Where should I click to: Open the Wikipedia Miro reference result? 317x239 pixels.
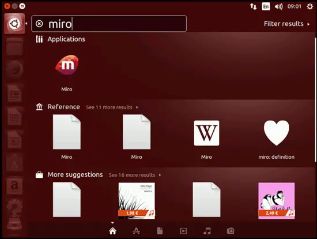pyautogui.click(x=206, y=133)
